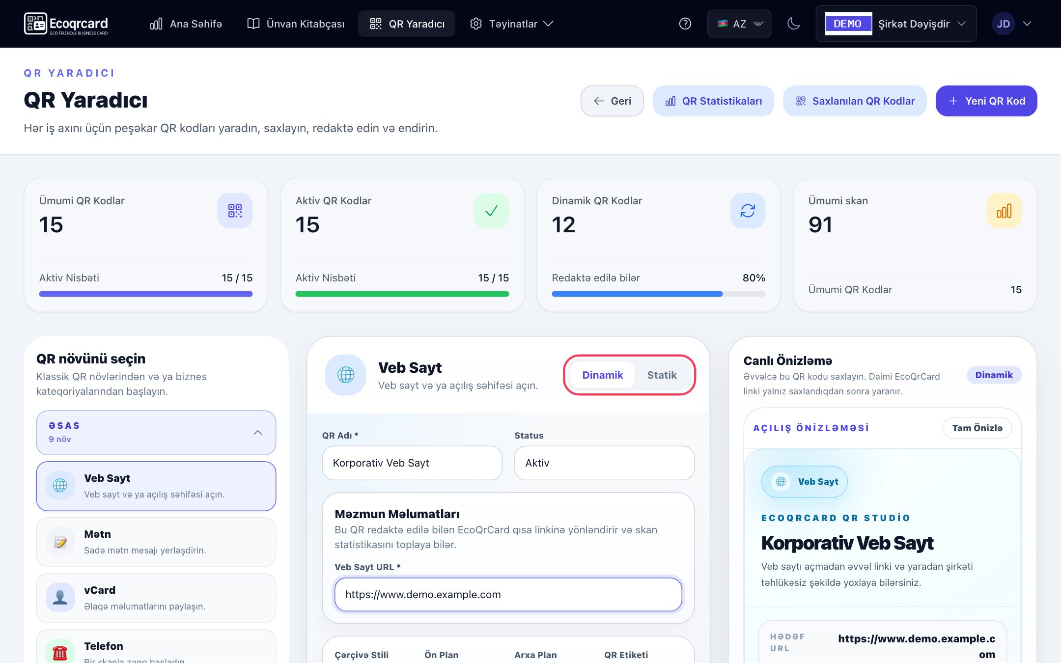The image size is (1061, 663).
Task: Click the Ümumi QR Kodlar purple progress bar
Action: pyautogui.click(x=146, y=294)
